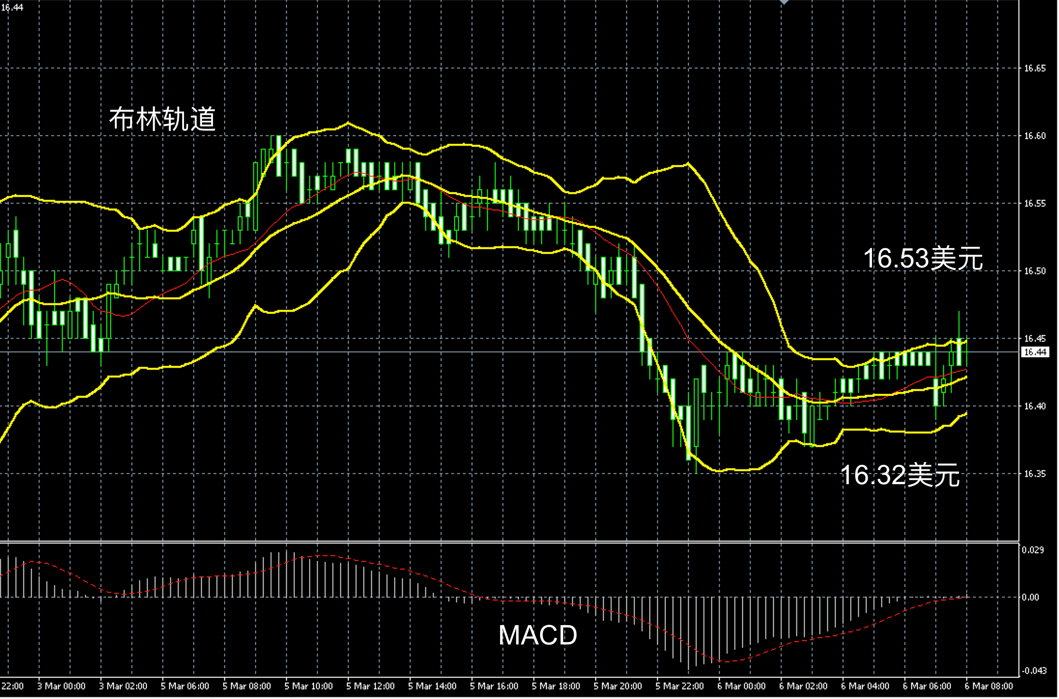Screen dimensions: 1059x699
Task: Click the MACD scale value 0.00
Action: (x=1030, y=597)
